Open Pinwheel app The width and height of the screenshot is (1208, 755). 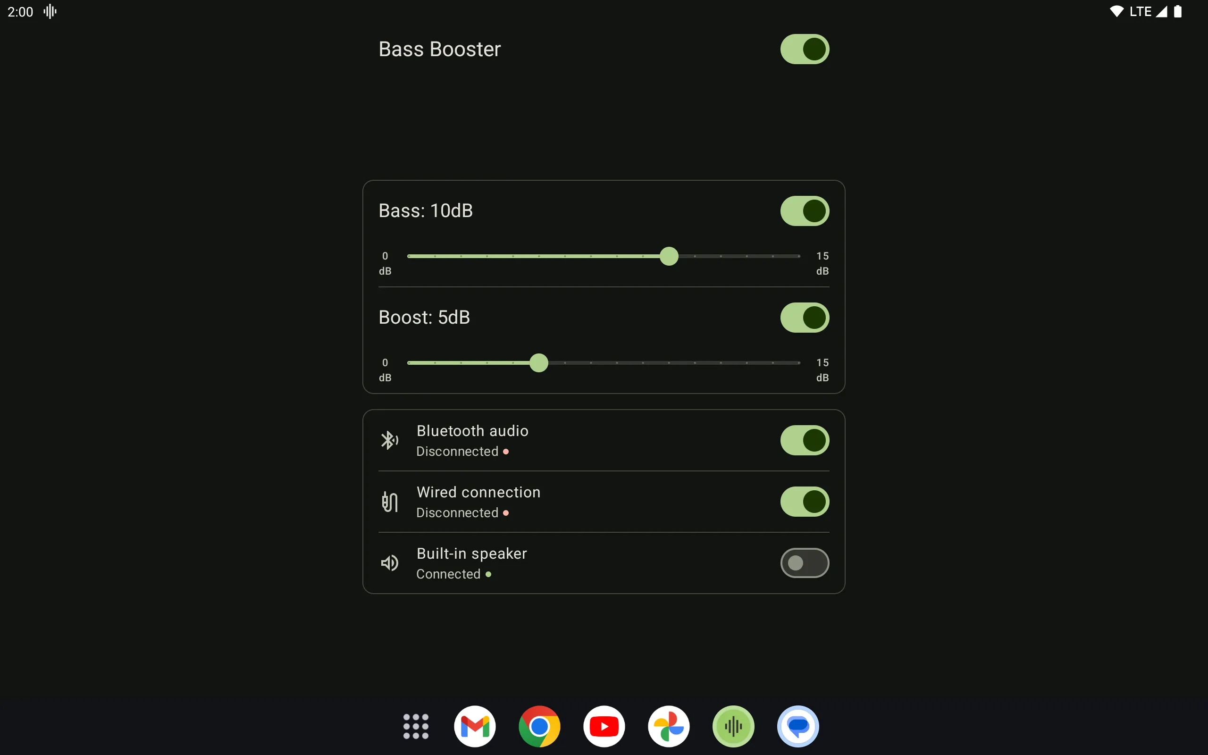[x=669, y=725]
